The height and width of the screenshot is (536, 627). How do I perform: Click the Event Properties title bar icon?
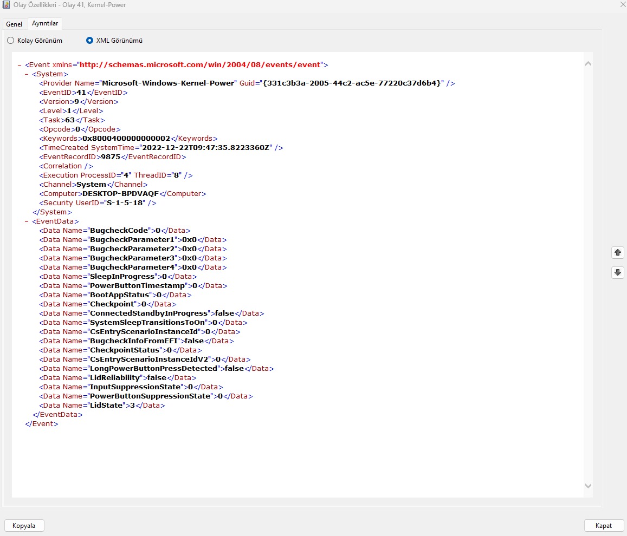pos(6,5)
